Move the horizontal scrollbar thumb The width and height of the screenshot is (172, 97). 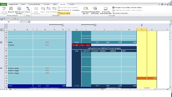click(x=130, y=89)
